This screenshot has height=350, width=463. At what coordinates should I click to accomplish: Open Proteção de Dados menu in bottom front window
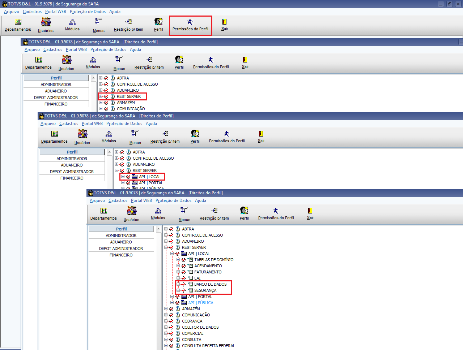click(x=174, y=200)
